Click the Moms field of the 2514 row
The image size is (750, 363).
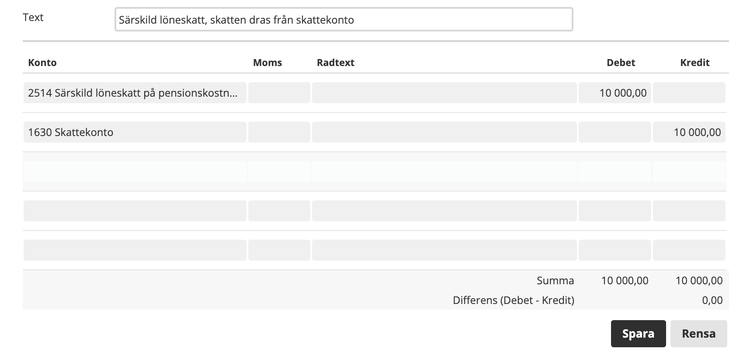click(279, 93)
